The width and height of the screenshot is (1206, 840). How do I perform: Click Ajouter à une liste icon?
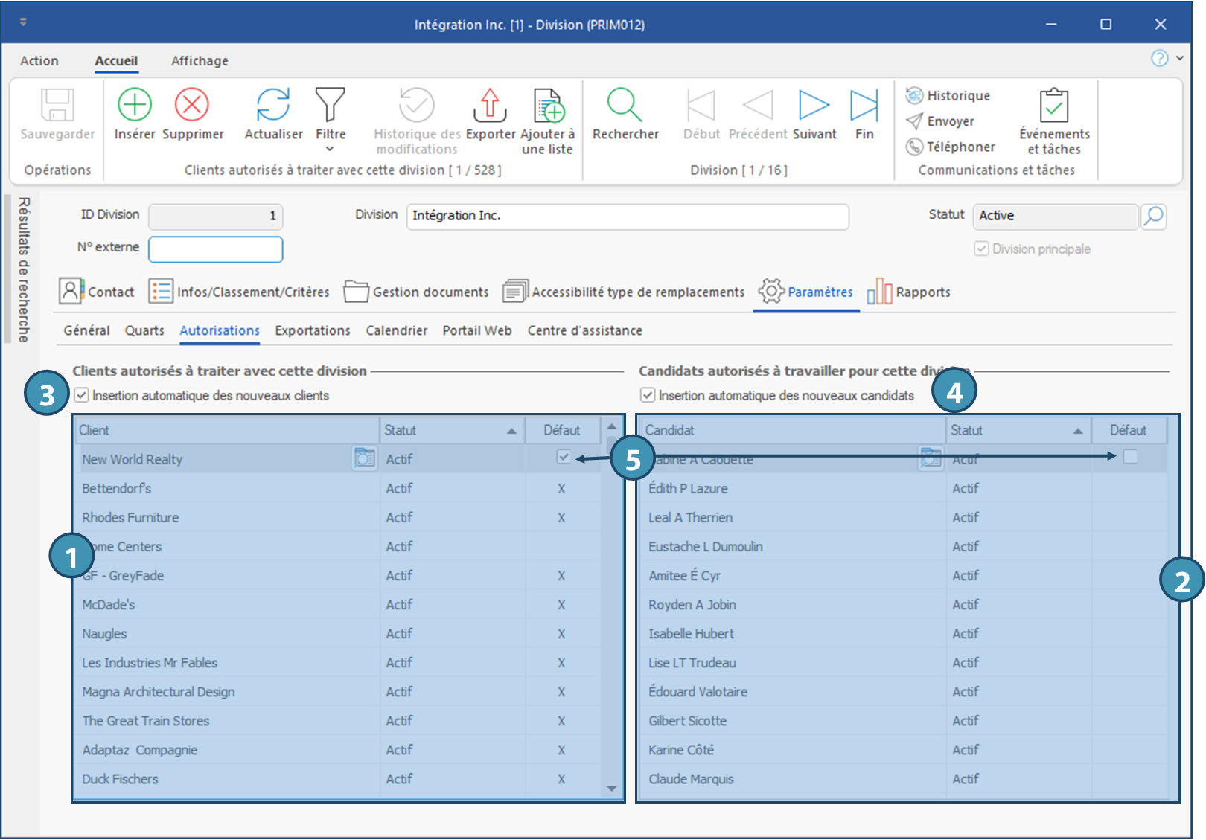pos(548,105)
